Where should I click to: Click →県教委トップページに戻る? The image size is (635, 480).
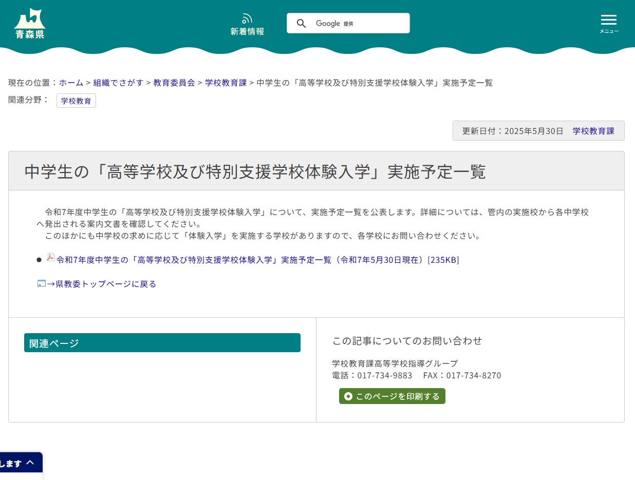103,283
